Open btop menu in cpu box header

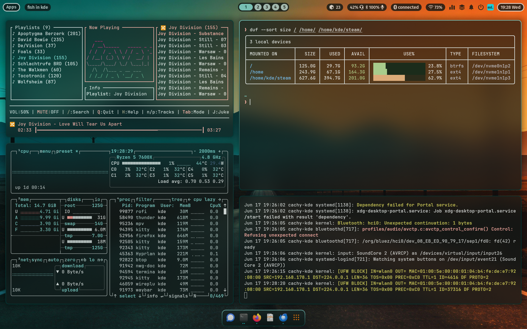45,151
